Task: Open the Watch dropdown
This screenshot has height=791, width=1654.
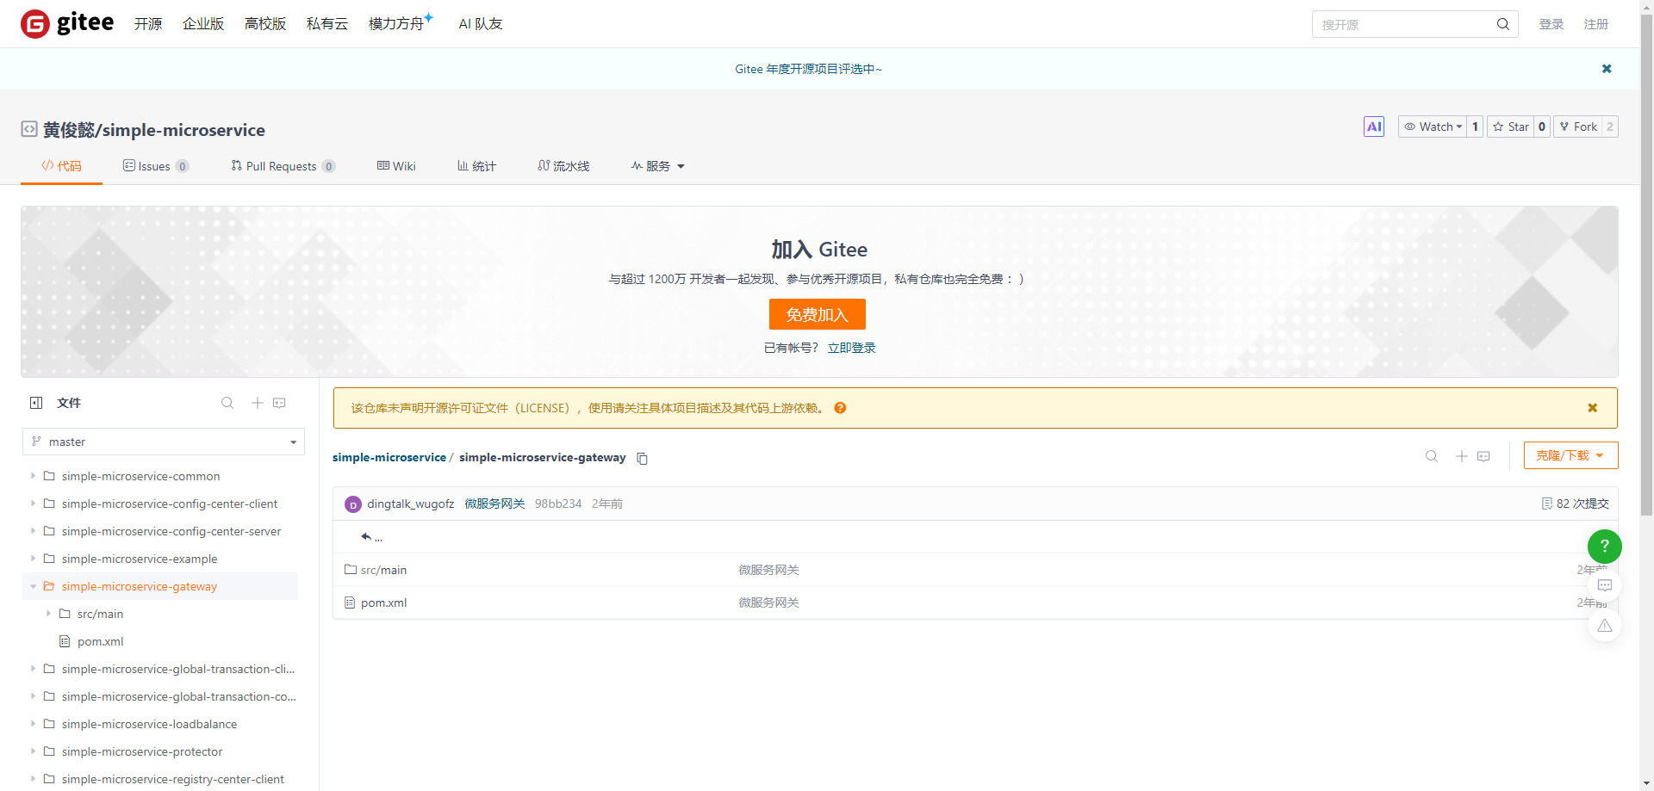Action: pyautogui.click(x=1433, y=127)
